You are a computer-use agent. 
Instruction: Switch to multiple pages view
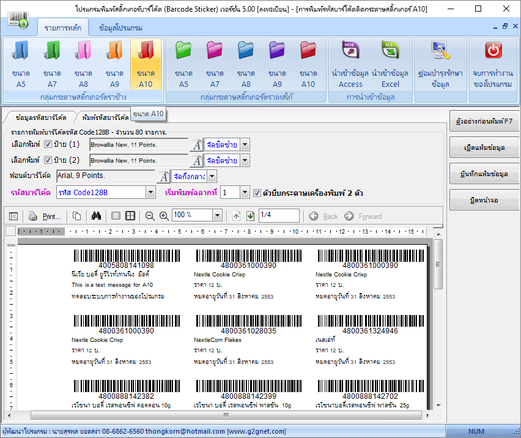130,217
